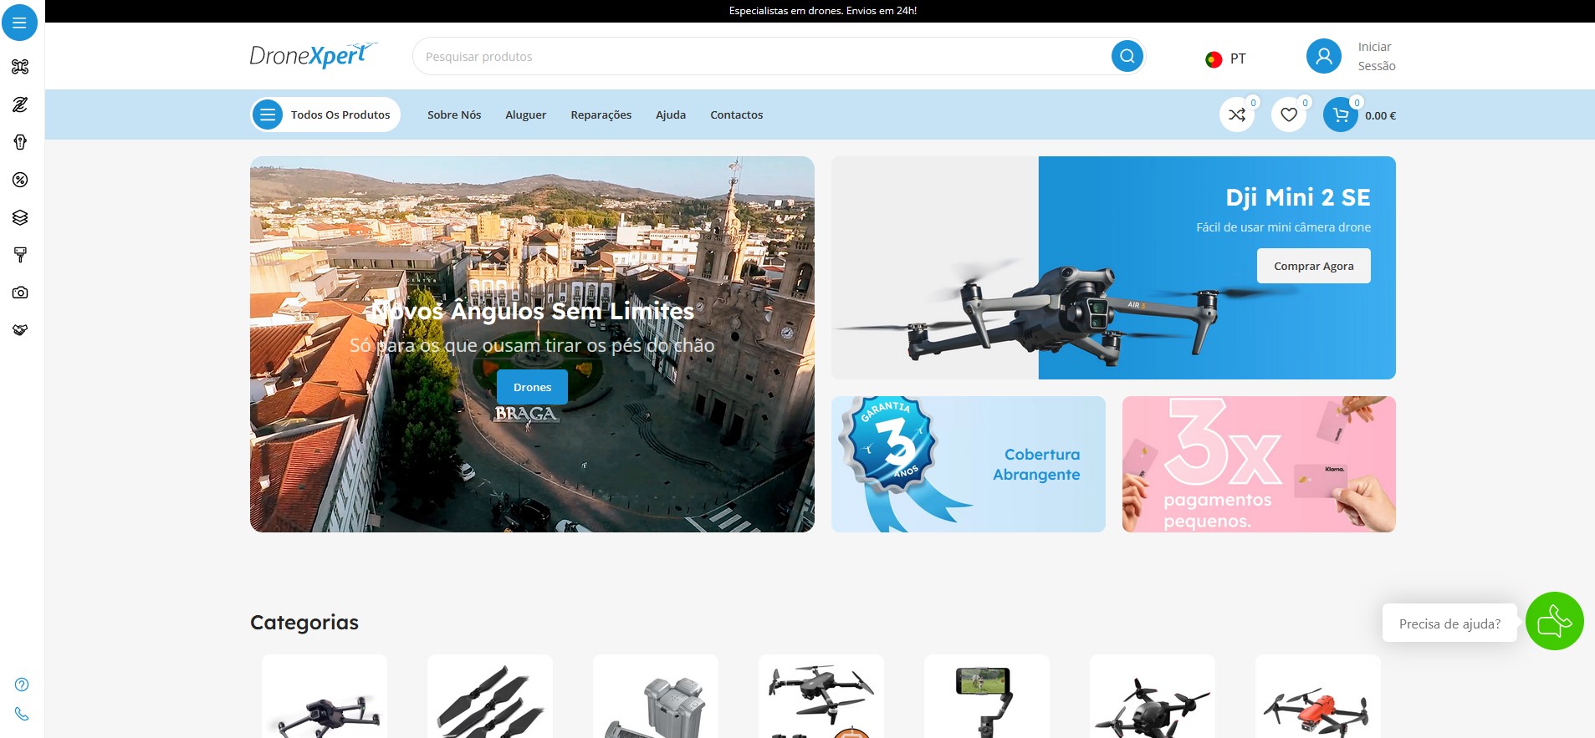The image size is (1595, 738).
Task: Open the shopping cart icon
Action: coord(1340,115)
